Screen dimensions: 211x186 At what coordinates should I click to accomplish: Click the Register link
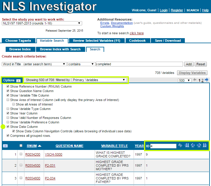(177, 10)
